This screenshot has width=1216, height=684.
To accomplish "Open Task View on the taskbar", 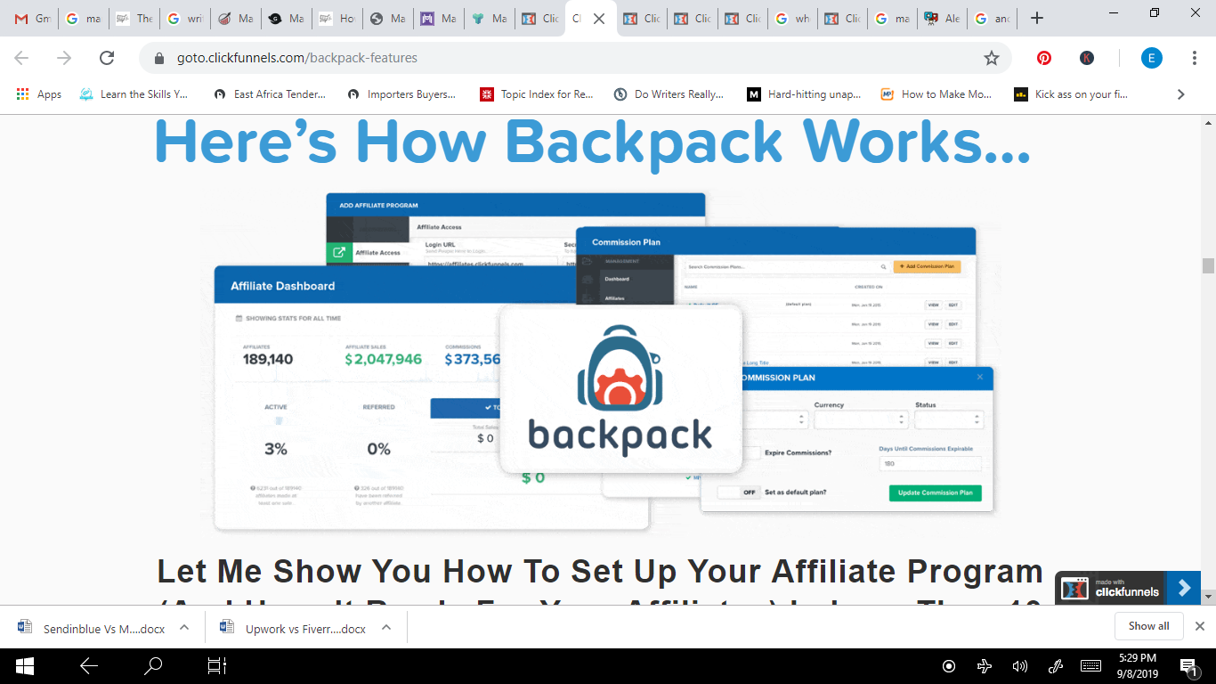I will (217, 666).
